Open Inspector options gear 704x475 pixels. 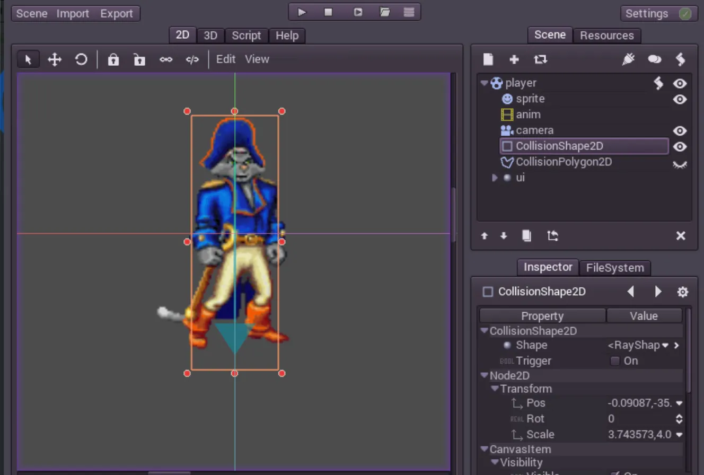pyautogui.click(x=683, y=292)
